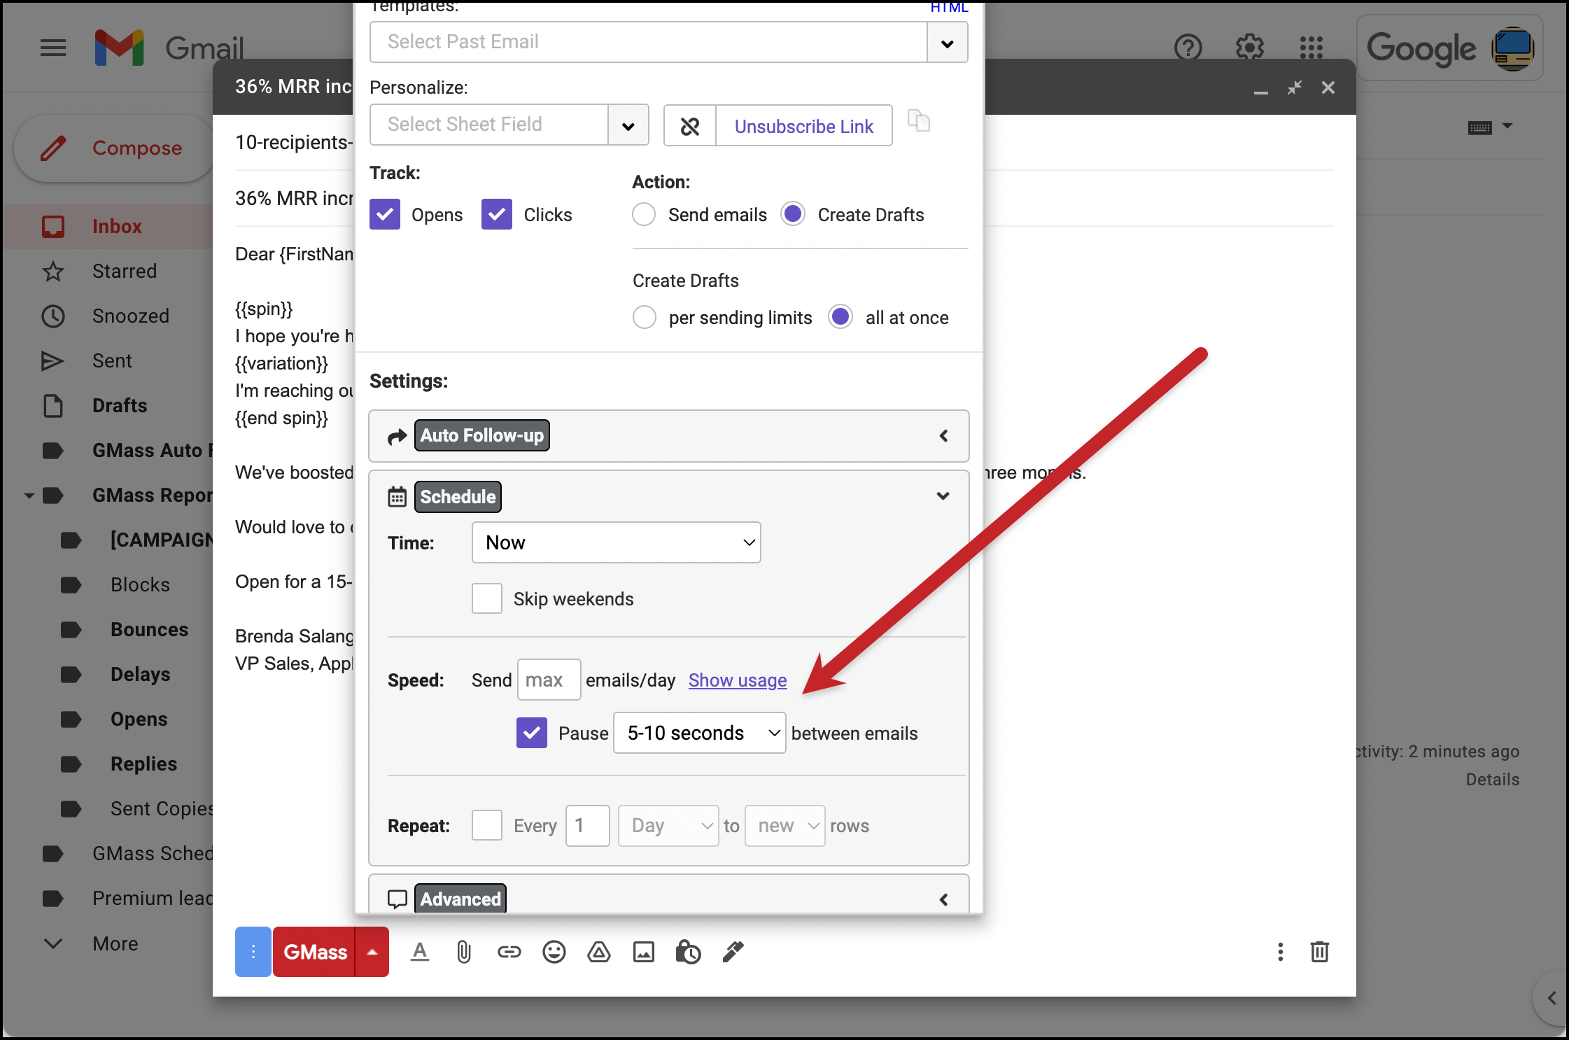The height and width of the screenshot is (1040, 1569).
Task: Click the HTML link
Action: click(x=949, y=8)
